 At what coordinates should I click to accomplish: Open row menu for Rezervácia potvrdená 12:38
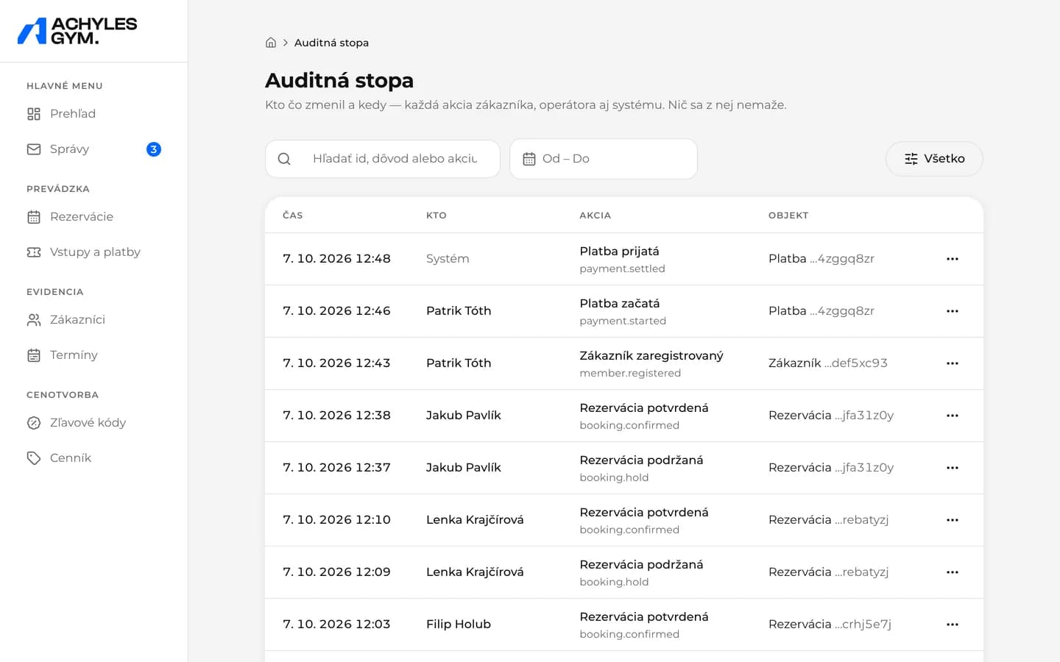pos(953,416)
